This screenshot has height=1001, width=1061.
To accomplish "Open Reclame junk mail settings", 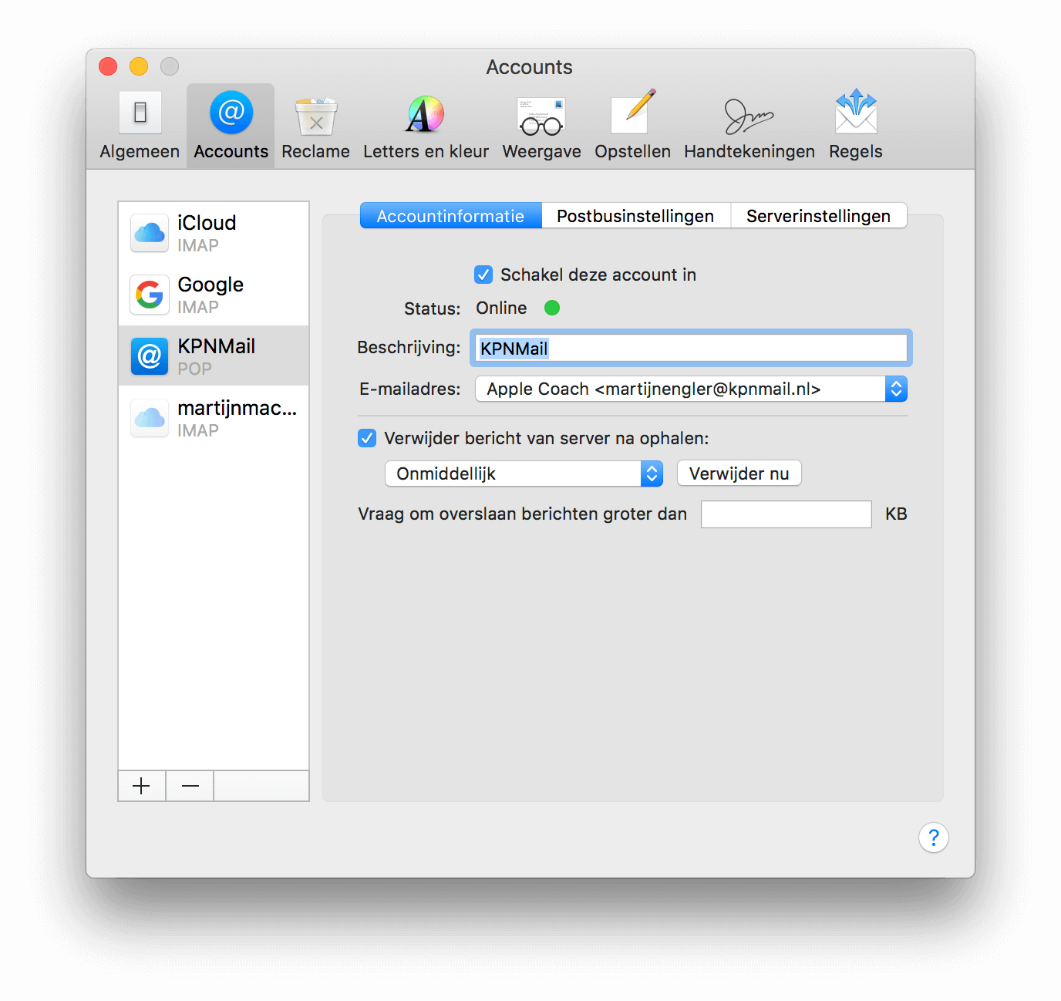I will (315, 126).
